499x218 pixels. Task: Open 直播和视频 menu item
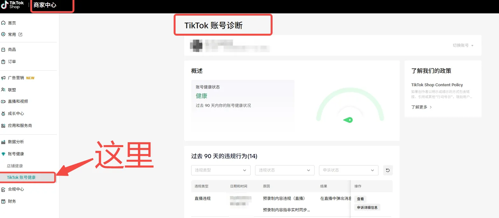[x=18, y=102]
